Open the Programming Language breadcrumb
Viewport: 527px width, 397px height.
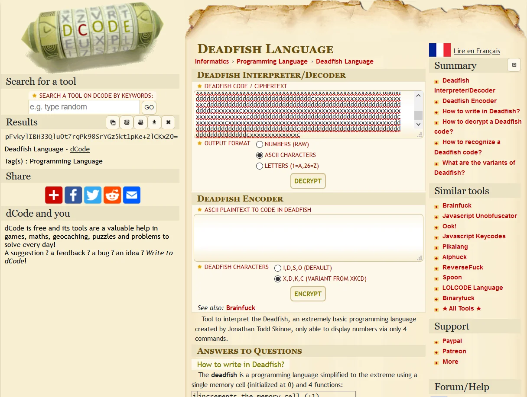pos(272,61)
